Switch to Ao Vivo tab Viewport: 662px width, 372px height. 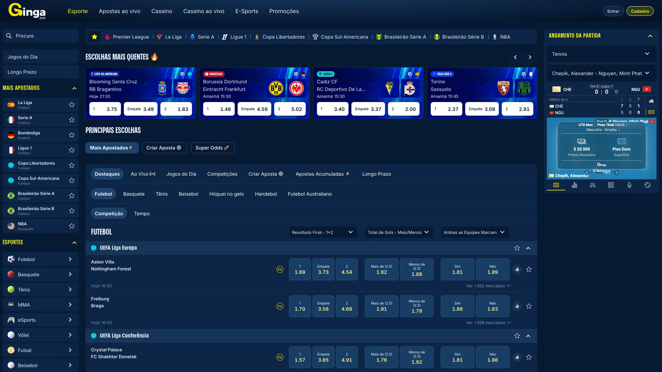coord(143,174)
